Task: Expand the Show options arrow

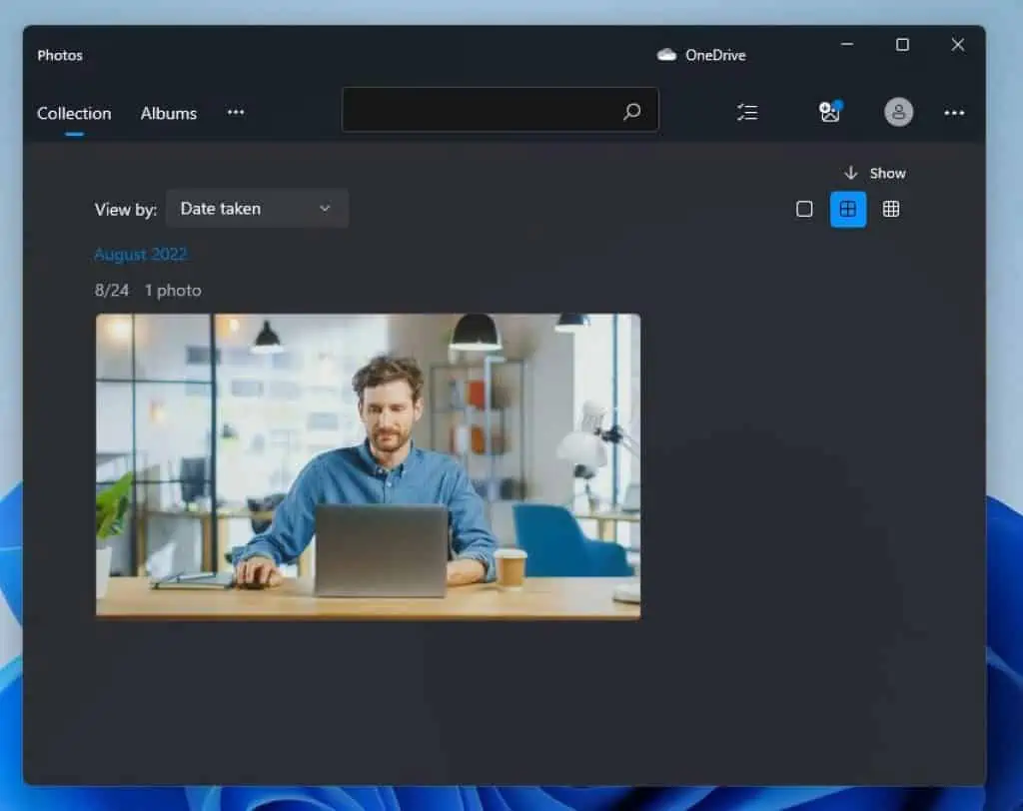Action: pyautogui.click(x=852, y=172)
